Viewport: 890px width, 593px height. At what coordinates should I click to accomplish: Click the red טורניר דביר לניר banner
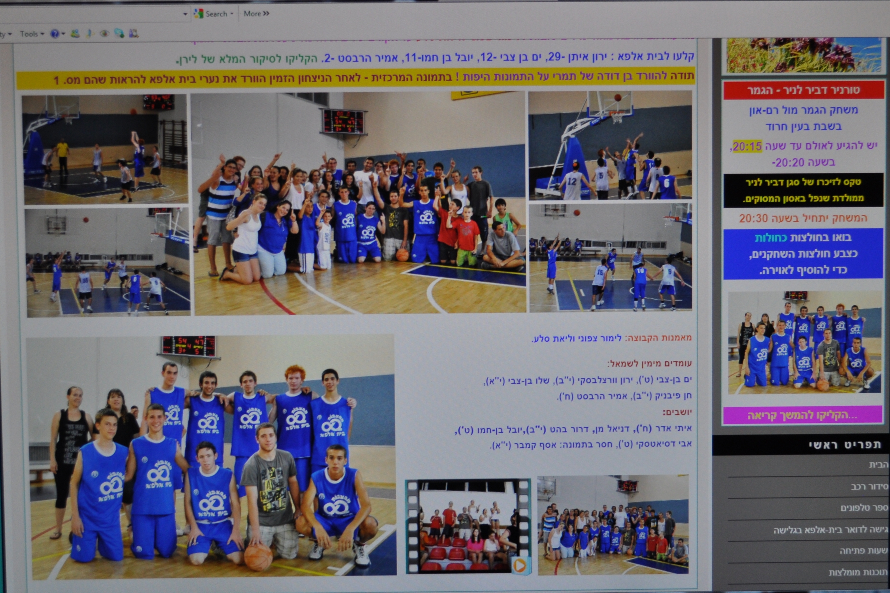pos(803,90)
